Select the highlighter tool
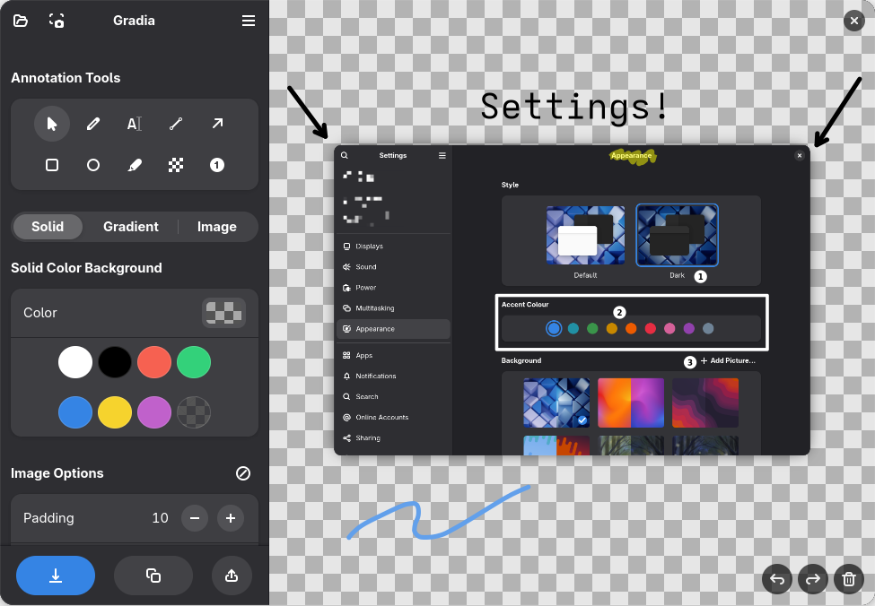This screenshot has width=875, height=606. 135,165
